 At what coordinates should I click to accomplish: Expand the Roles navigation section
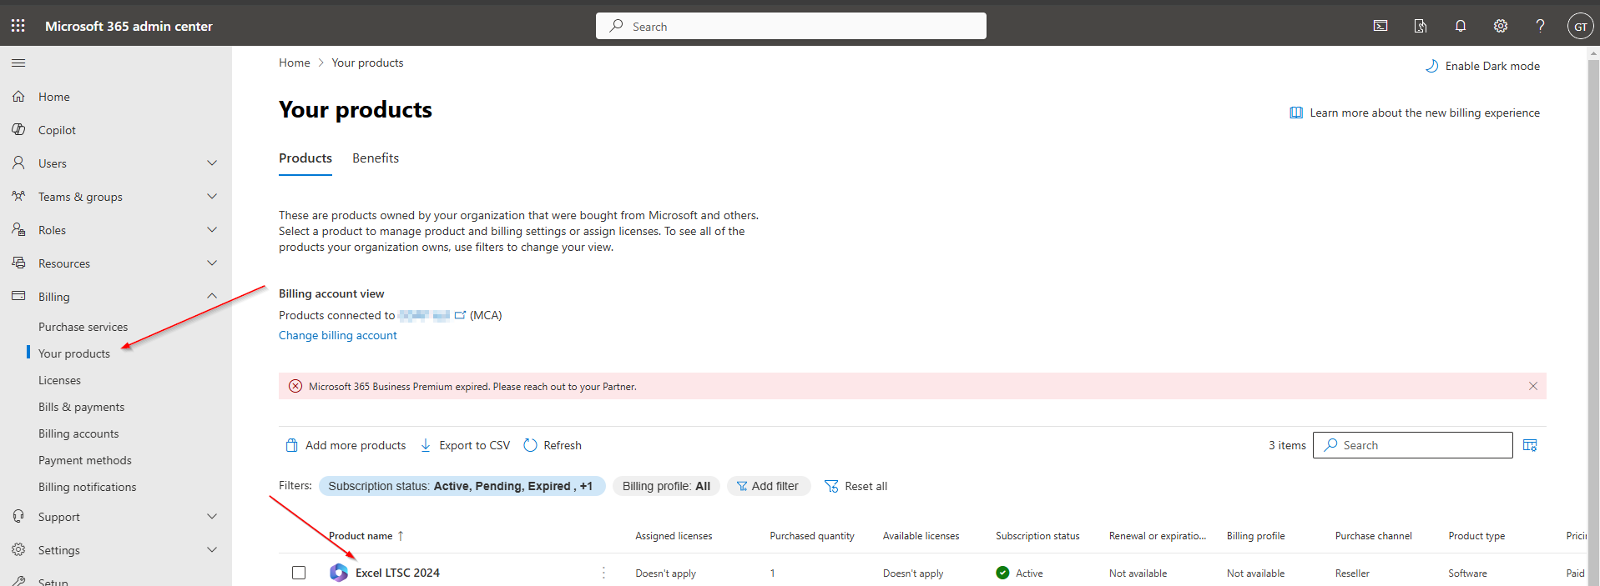212,230
